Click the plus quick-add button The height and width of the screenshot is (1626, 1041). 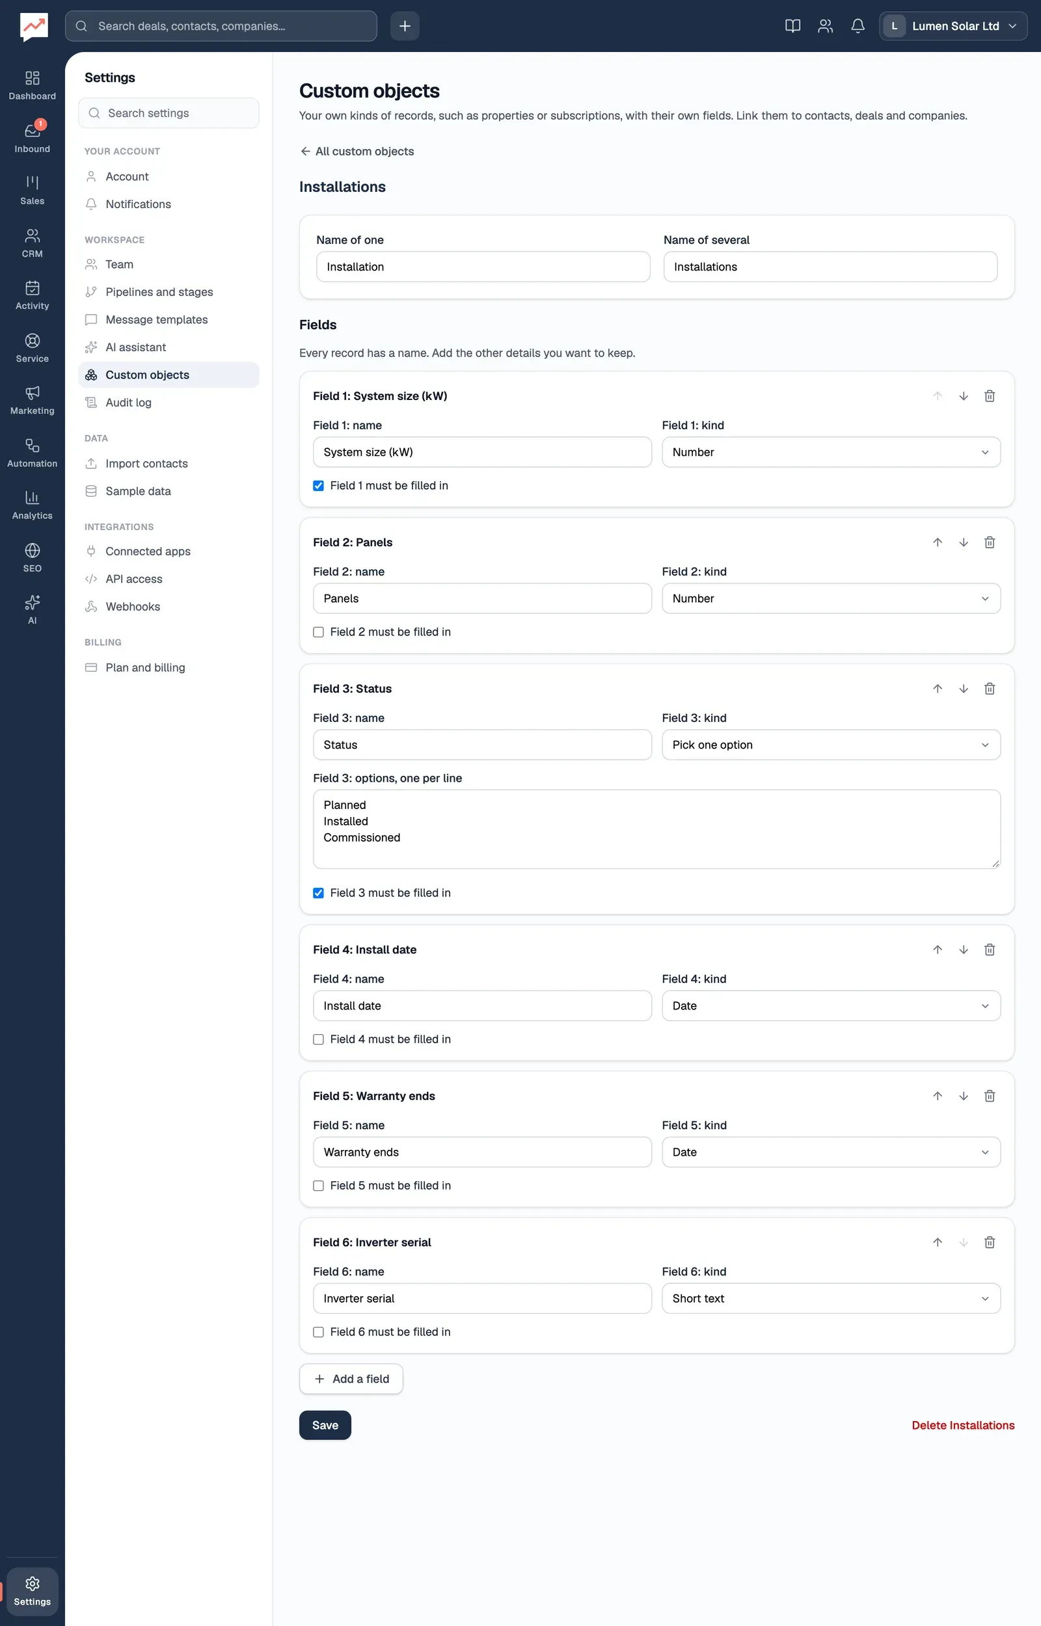(404, 25)
